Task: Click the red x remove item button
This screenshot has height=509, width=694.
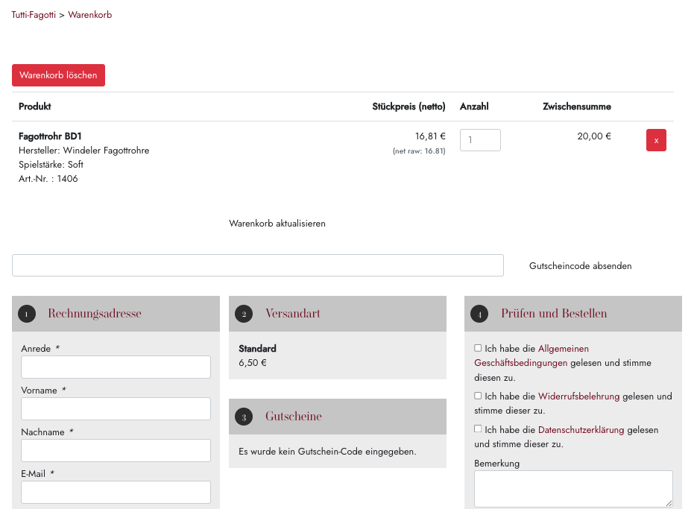Action: [x=656, y=140]
